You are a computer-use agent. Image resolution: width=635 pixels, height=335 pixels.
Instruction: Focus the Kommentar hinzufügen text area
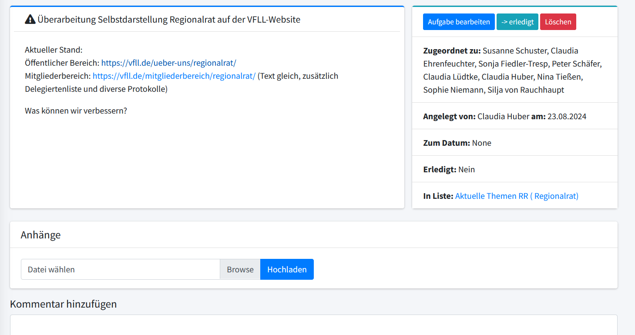(x=313, y=325)
